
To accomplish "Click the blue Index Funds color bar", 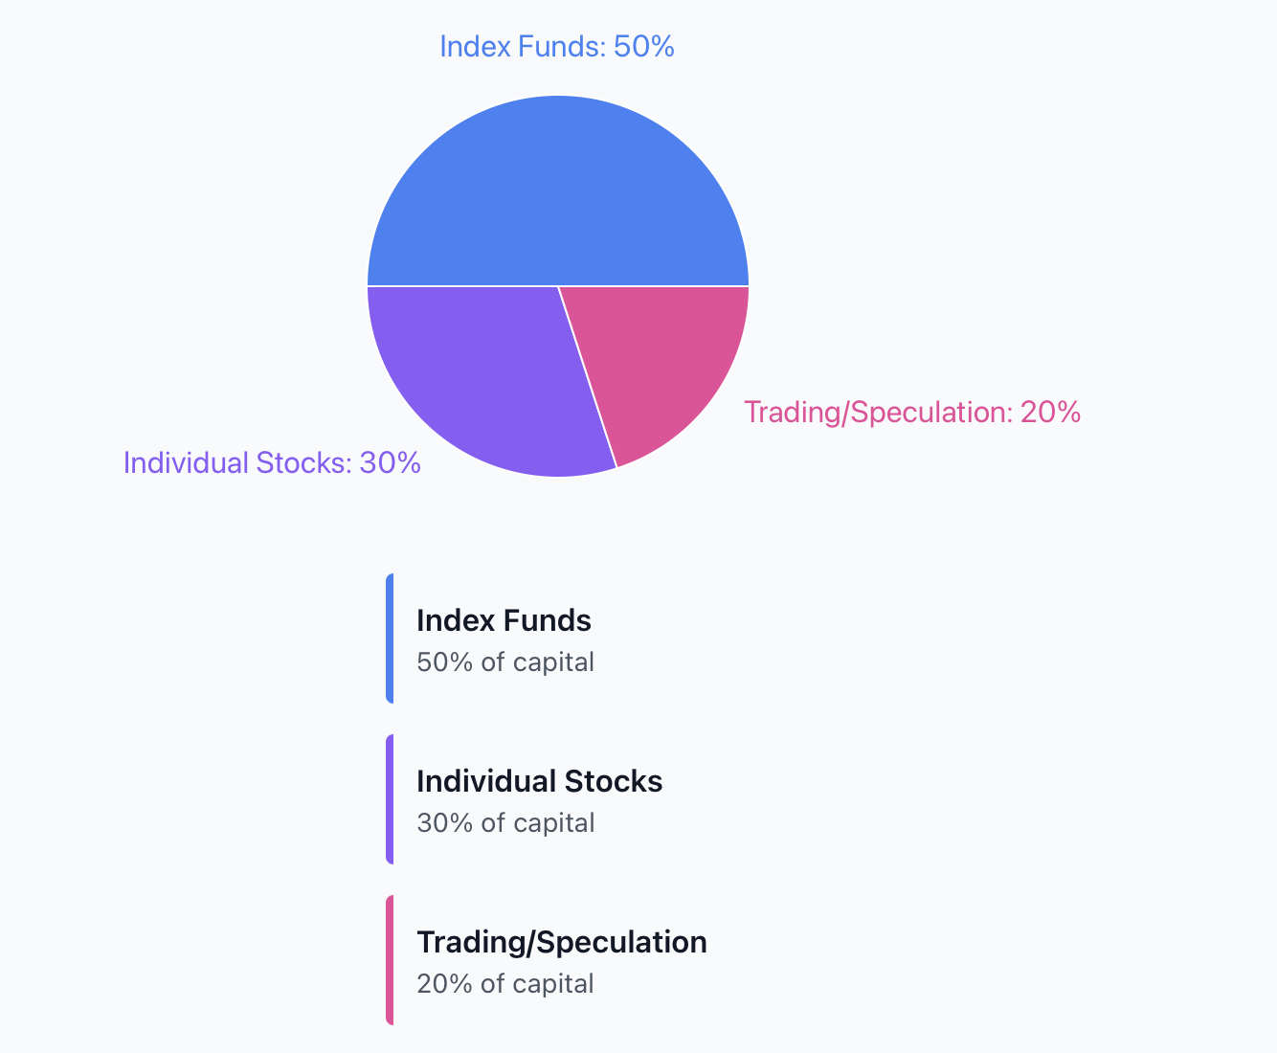I will tap(390, 639).
